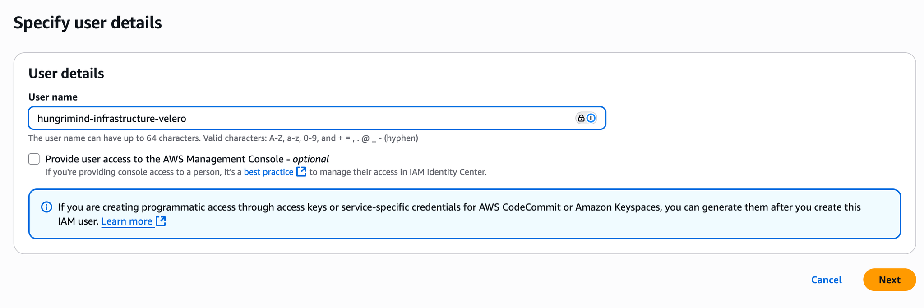Click the info icon before the CodeCommit notice text

(46, 207)
